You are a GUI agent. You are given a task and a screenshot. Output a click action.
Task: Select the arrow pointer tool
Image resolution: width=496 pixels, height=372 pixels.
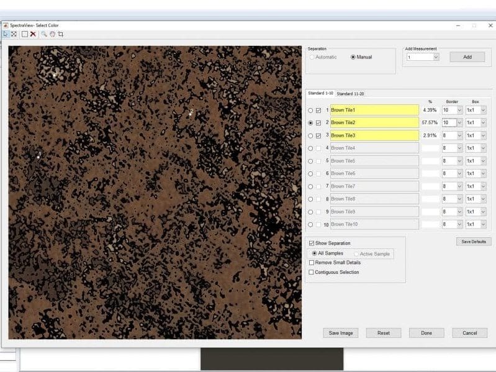click(x=6, y=34)
